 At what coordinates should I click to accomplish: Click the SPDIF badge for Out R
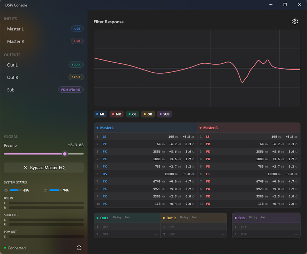point(76,77)
